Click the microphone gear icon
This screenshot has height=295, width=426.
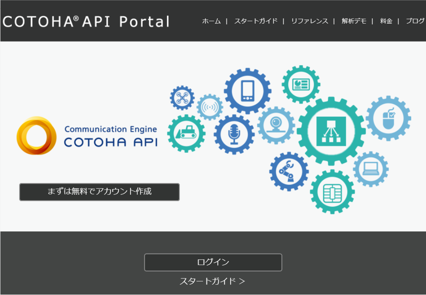[234, 134]
